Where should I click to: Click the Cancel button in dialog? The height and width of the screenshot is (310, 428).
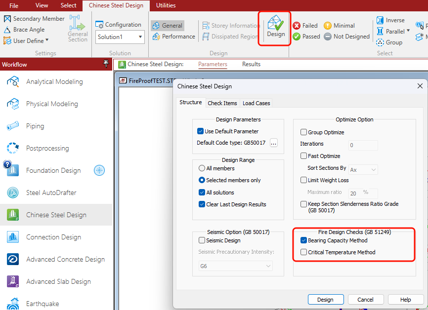(366, 300)
